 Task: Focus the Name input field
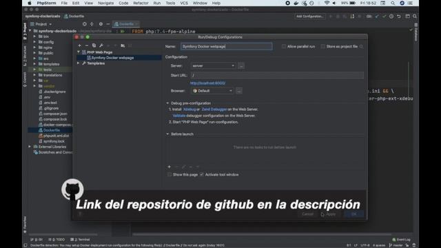coord(227,46)
